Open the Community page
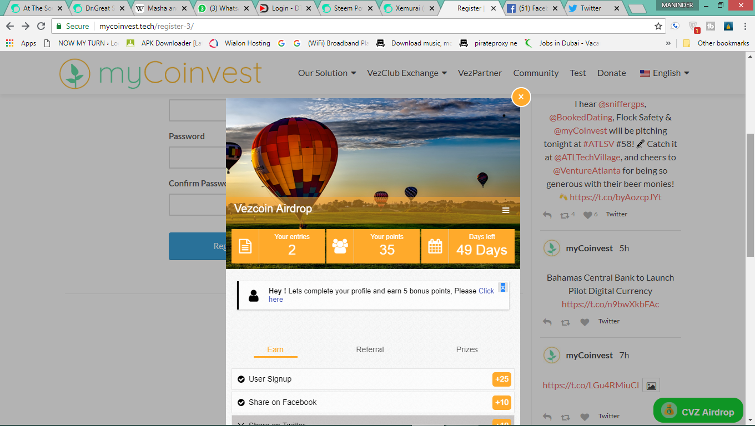Viewport: 755px width, 426px height. coord(536,73)
